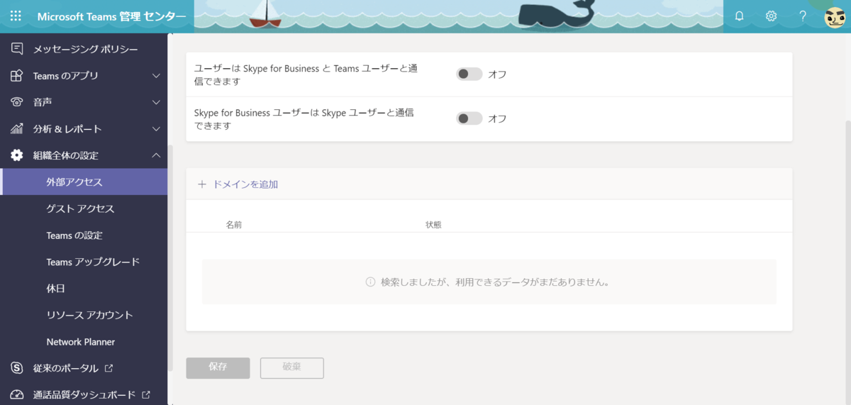Click Microsoft Teams 管理センター title
This screenshot has width=851, height=405.
click(111, 16)
